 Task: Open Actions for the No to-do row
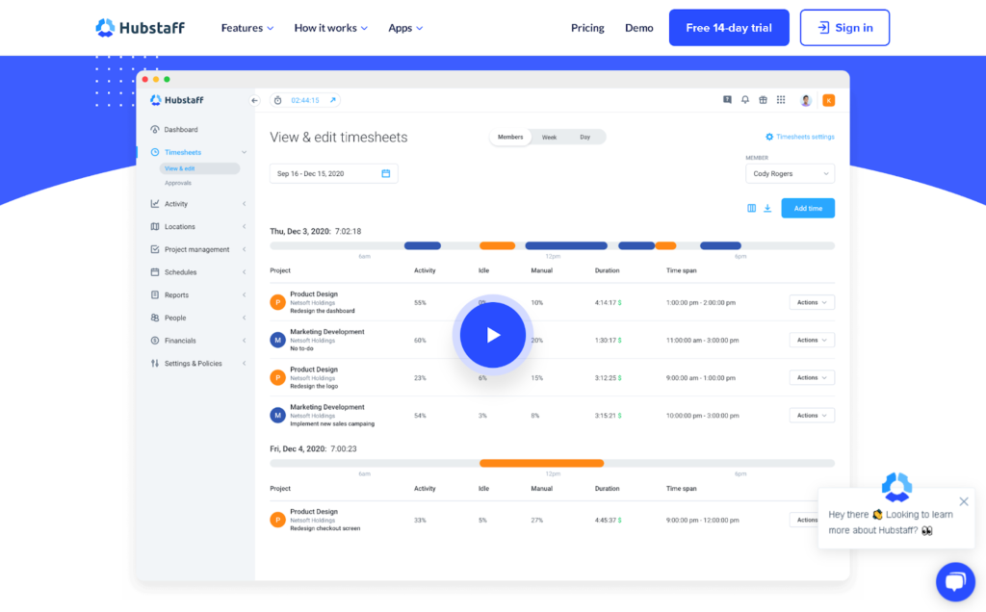point(812,340)
